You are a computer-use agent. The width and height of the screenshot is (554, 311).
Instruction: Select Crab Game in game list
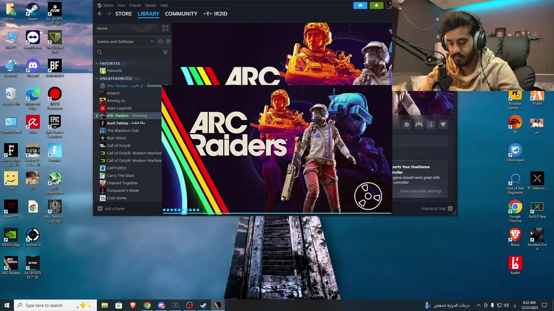coord(116,198)
